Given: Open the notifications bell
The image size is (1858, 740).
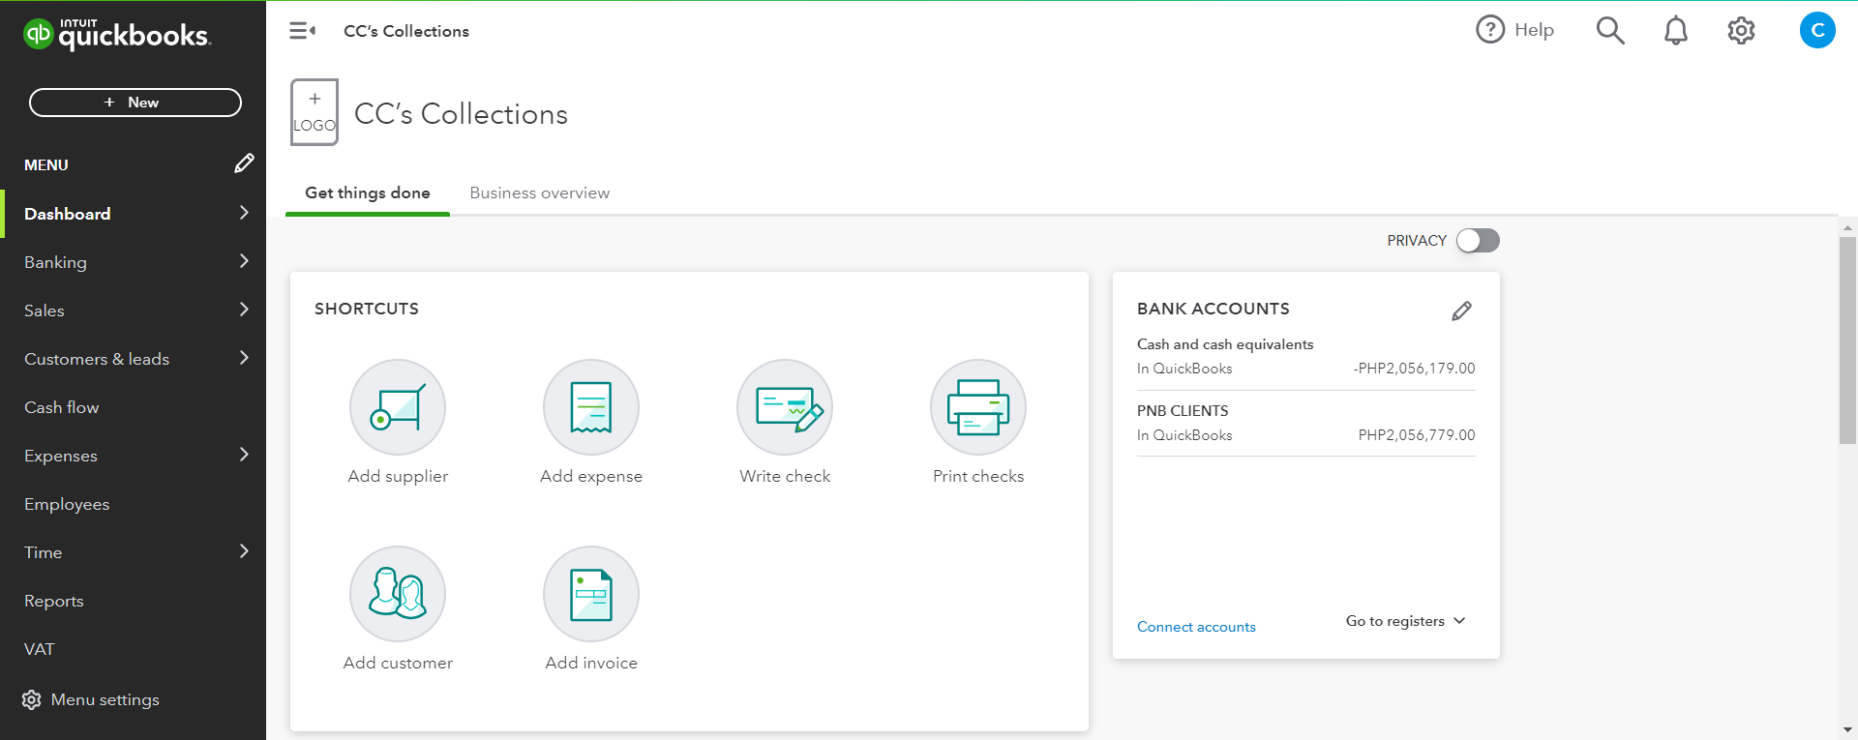Looking at the screenshot, I should [1675, 31].
